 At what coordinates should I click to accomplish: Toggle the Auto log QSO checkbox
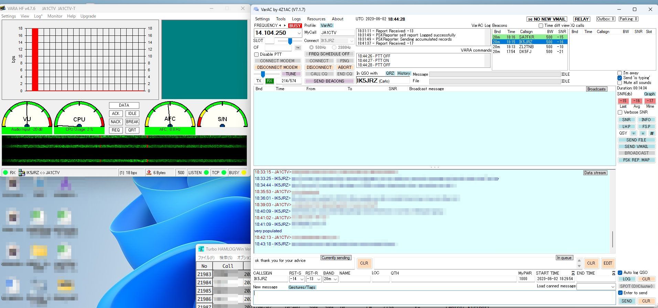(x=620, y=273)
